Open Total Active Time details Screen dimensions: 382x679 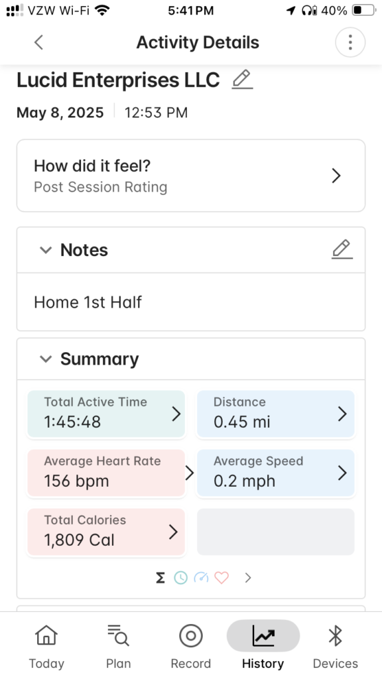106,414
